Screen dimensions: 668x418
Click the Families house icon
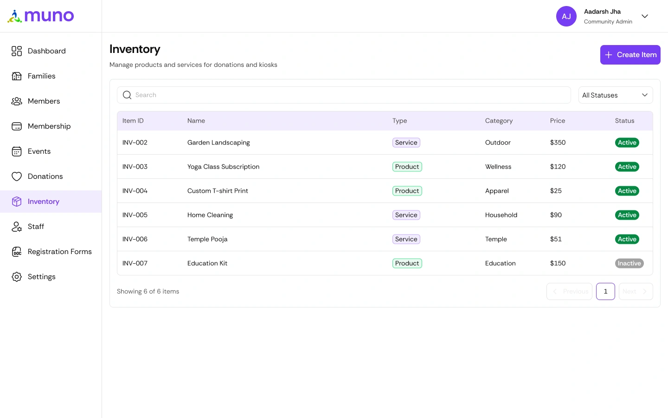coord(17,76)
